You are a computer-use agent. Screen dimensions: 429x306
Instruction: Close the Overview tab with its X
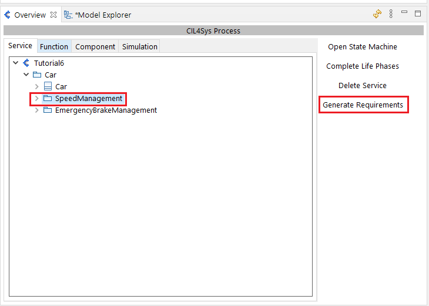tap(53, 15)
